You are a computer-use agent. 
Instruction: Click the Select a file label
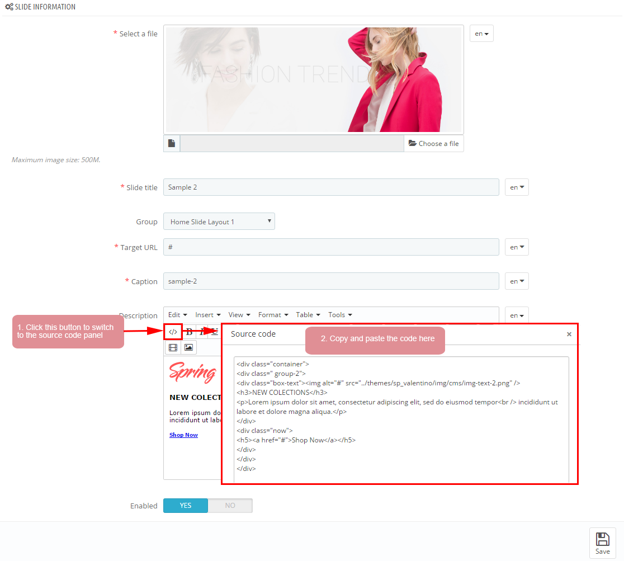click(139, 34)
